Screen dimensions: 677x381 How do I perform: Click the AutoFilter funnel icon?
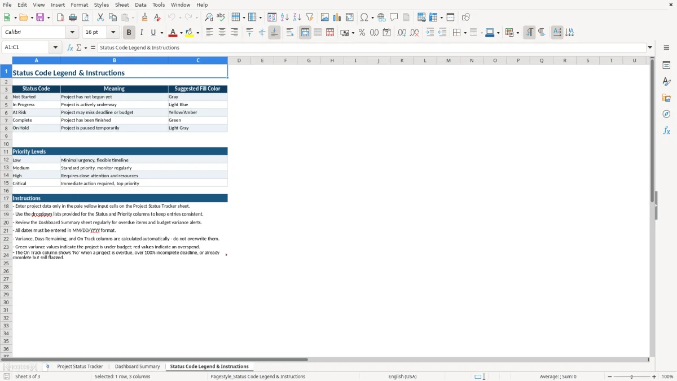point(310,17)
